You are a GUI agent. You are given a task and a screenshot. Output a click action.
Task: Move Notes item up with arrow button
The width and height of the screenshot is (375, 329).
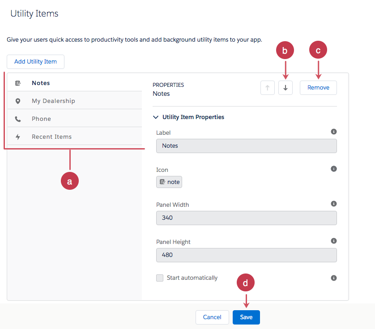268,88
